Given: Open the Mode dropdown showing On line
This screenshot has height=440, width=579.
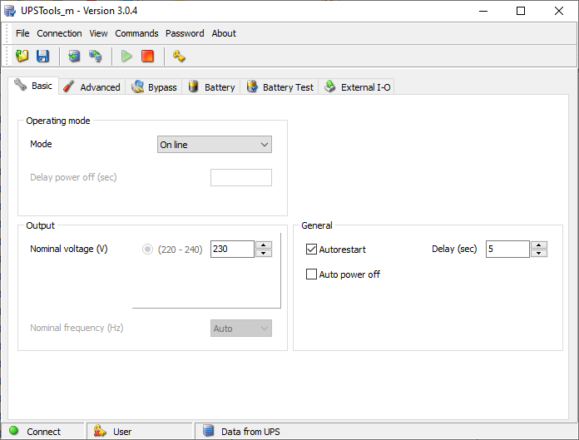Looking at the screenshot, I should 215,145.
